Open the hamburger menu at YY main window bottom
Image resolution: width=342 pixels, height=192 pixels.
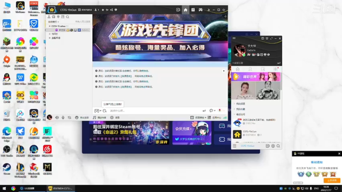(234, 146)
